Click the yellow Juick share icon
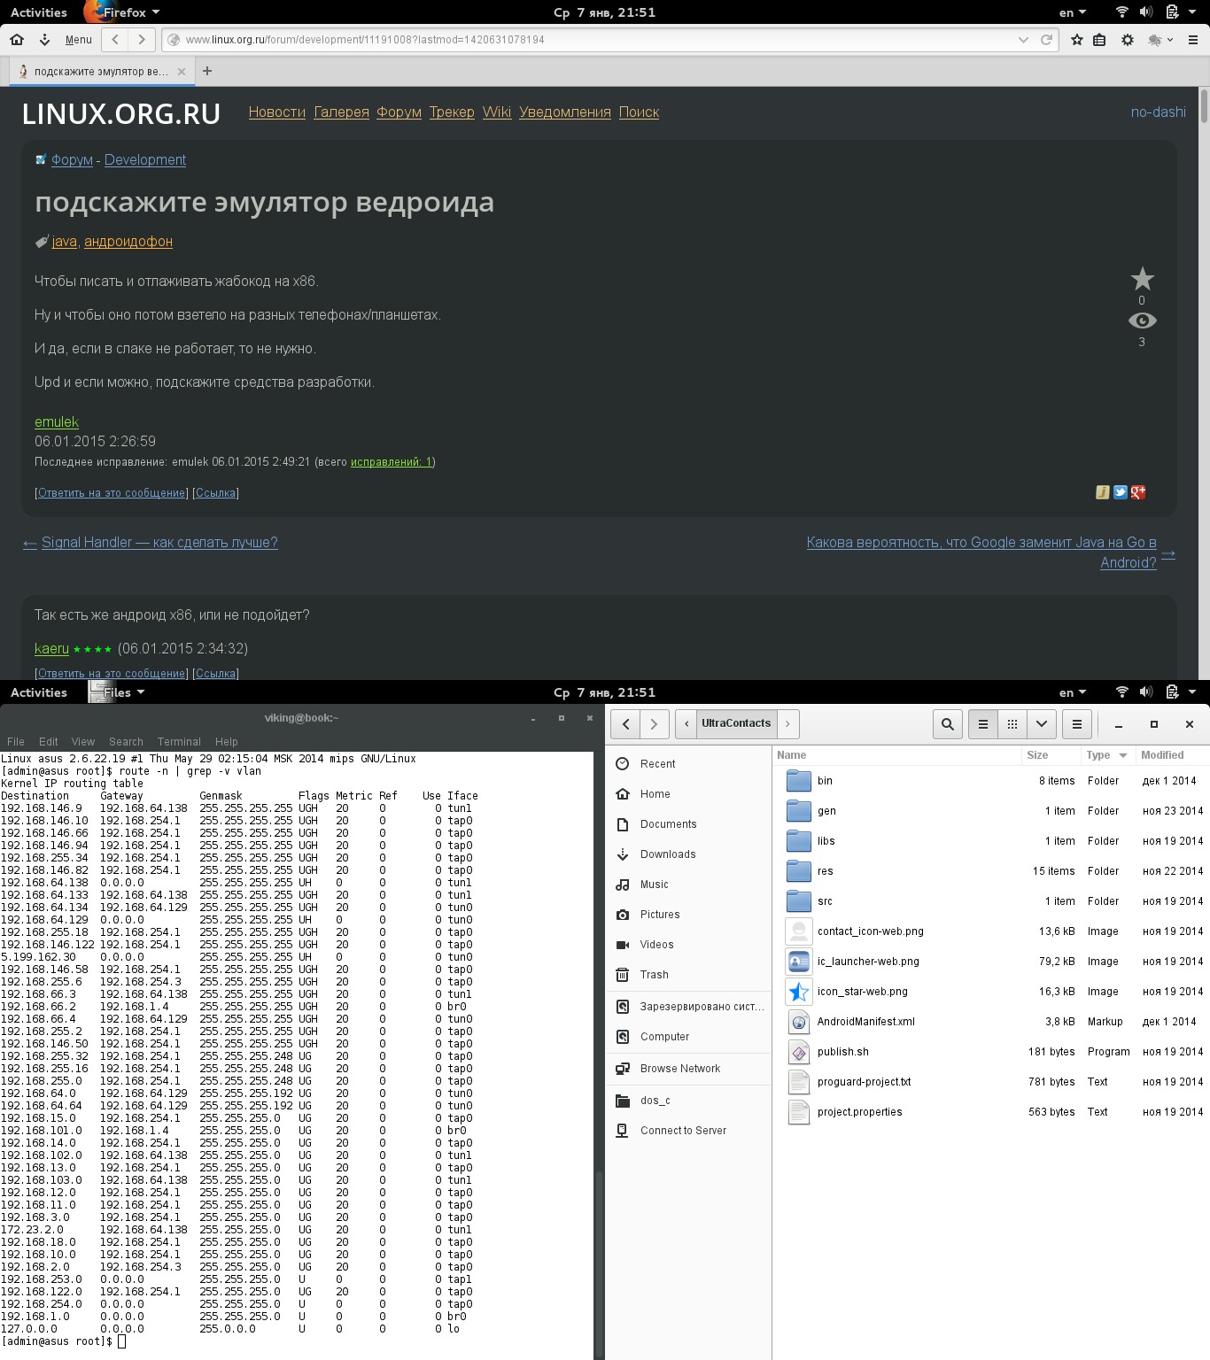Viewport: 1210px width, 1360px height. coord(1103,492)
